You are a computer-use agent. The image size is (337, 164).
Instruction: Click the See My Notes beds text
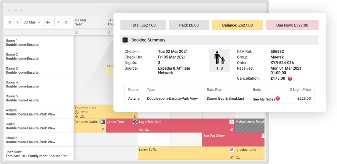coord(264,99)
